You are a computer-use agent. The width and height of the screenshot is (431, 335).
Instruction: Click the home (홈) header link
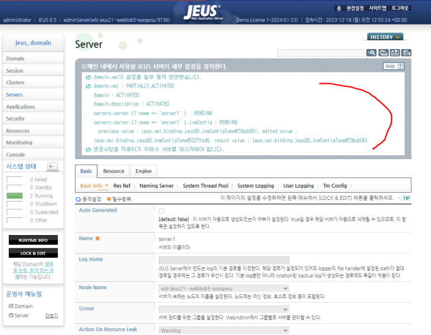coord(339,8)
